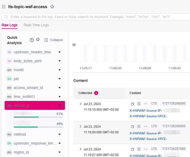The image size is (190, 157).
Task: View context of the first log entry
Action: [139, 104]
